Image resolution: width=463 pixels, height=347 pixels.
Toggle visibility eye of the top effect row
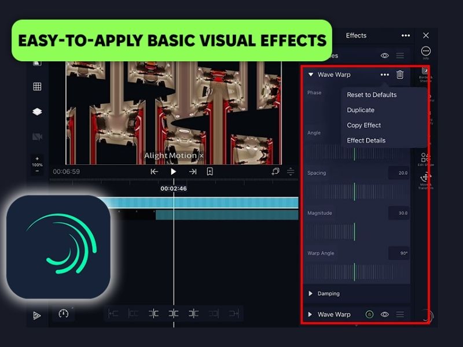click(384, 56)
